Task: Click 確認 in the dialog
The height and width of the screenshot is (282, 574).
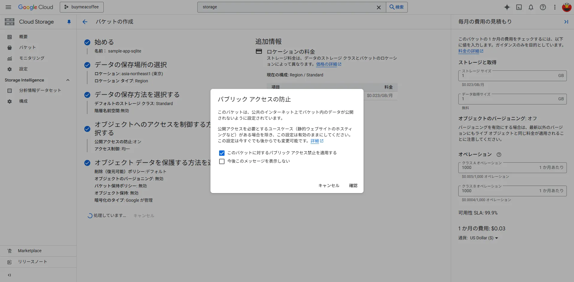Action: 353,186
